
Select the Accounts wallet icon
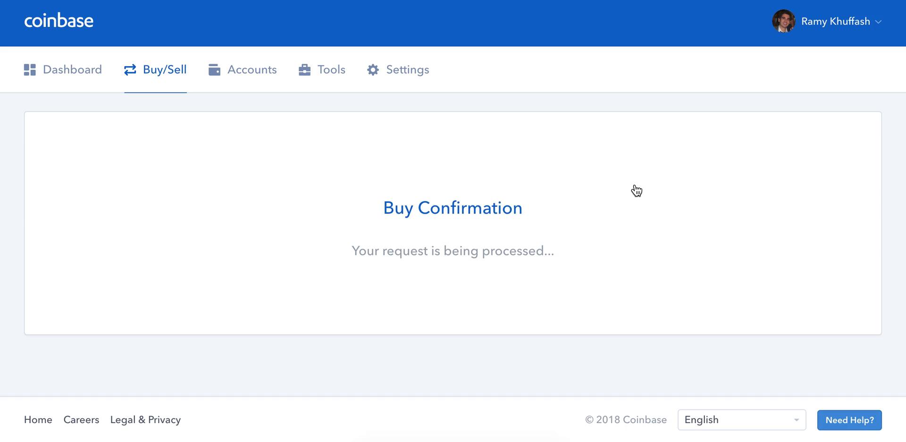click(x=215, y=69)
